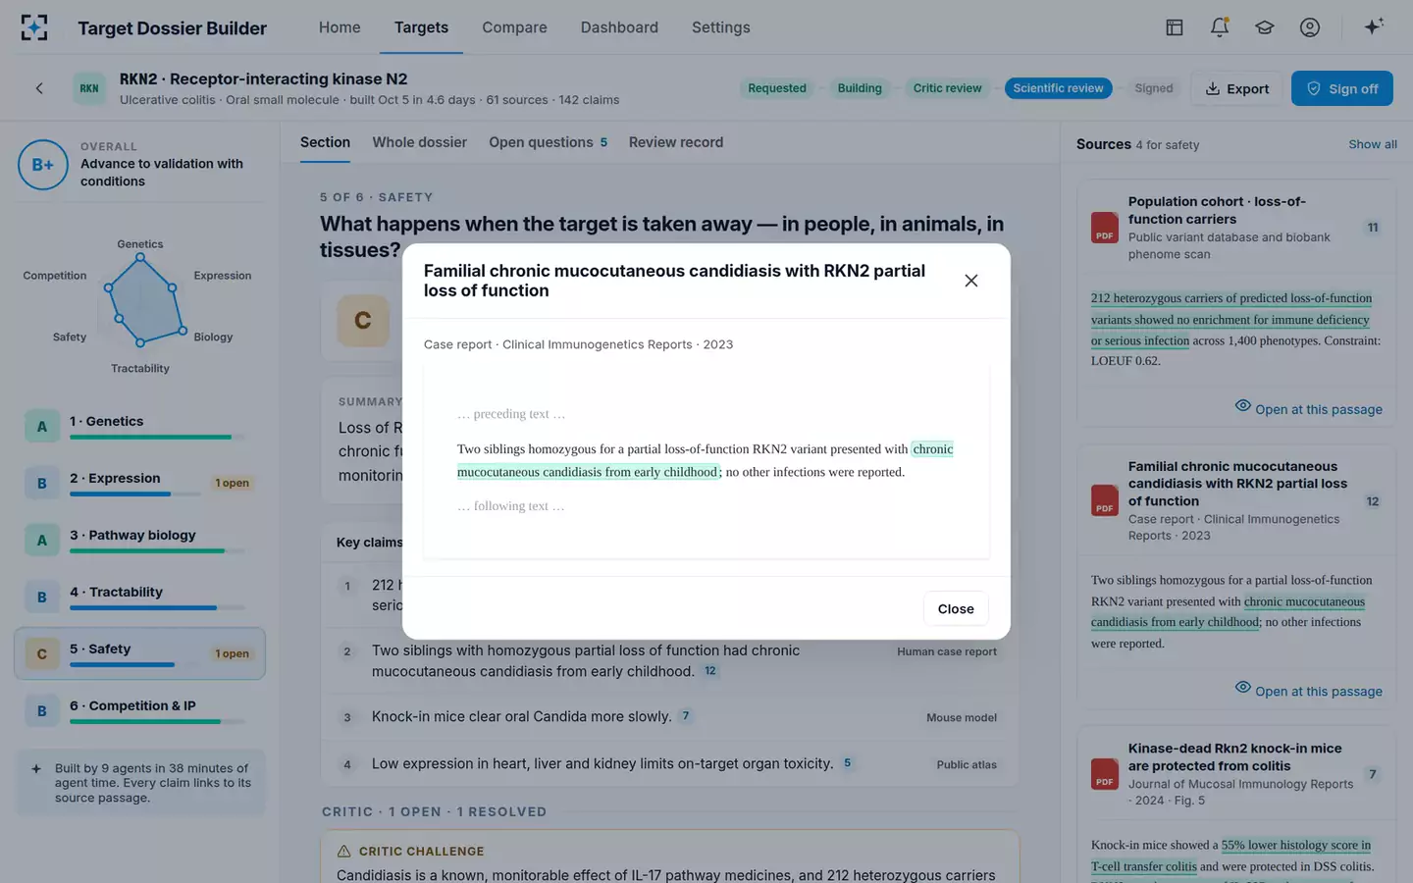Open the notifications bell

pyautogui.click(x=1220, y=27)
